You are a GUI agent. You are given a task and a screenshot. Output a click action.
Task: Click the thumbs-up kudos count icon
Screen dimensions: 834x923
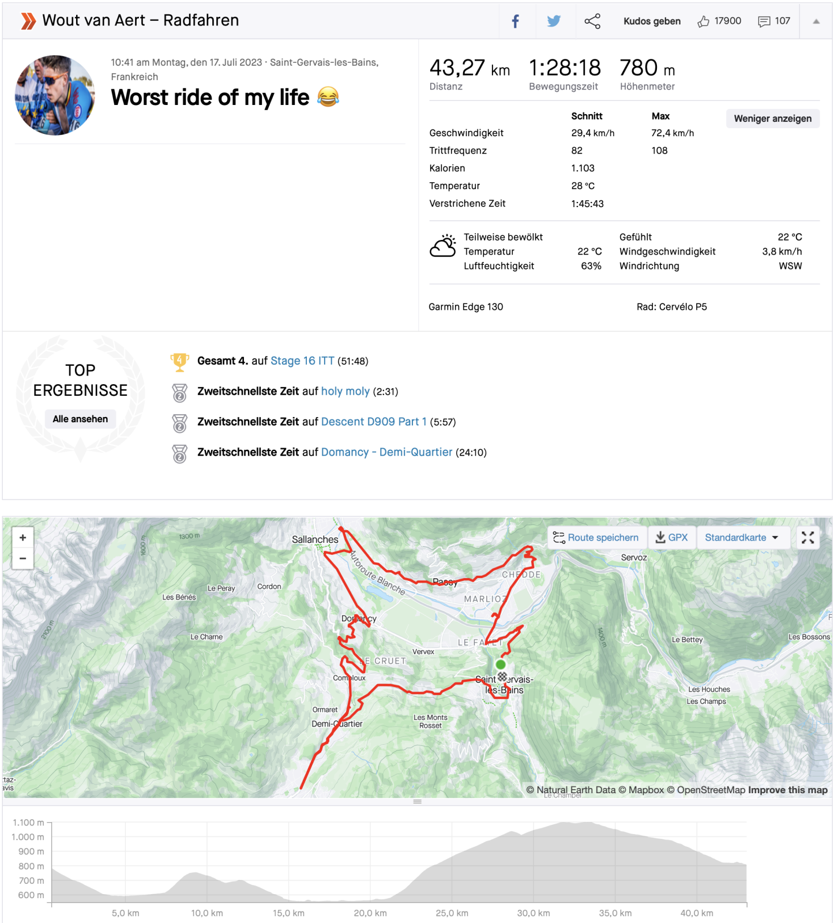point(703,21)
